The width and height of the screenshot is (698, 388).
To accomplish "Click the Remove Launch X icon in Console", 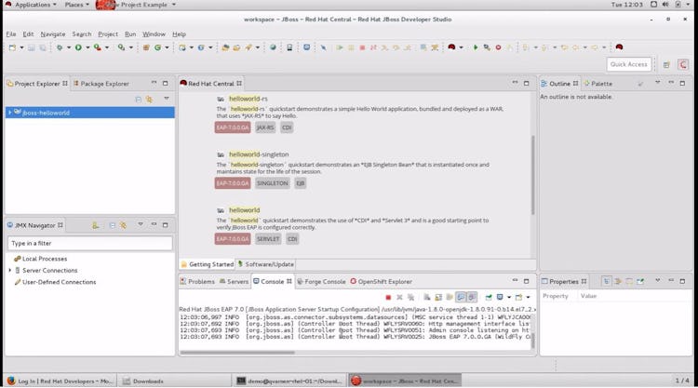I will 399,297.
